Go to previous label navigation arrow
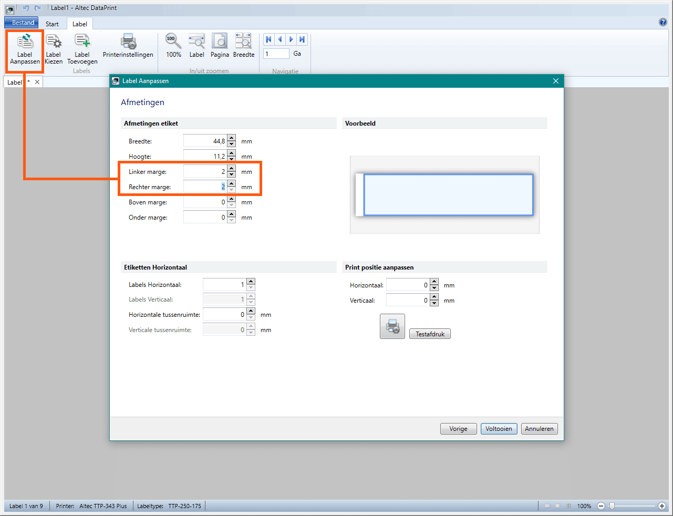 click(280, 39)
